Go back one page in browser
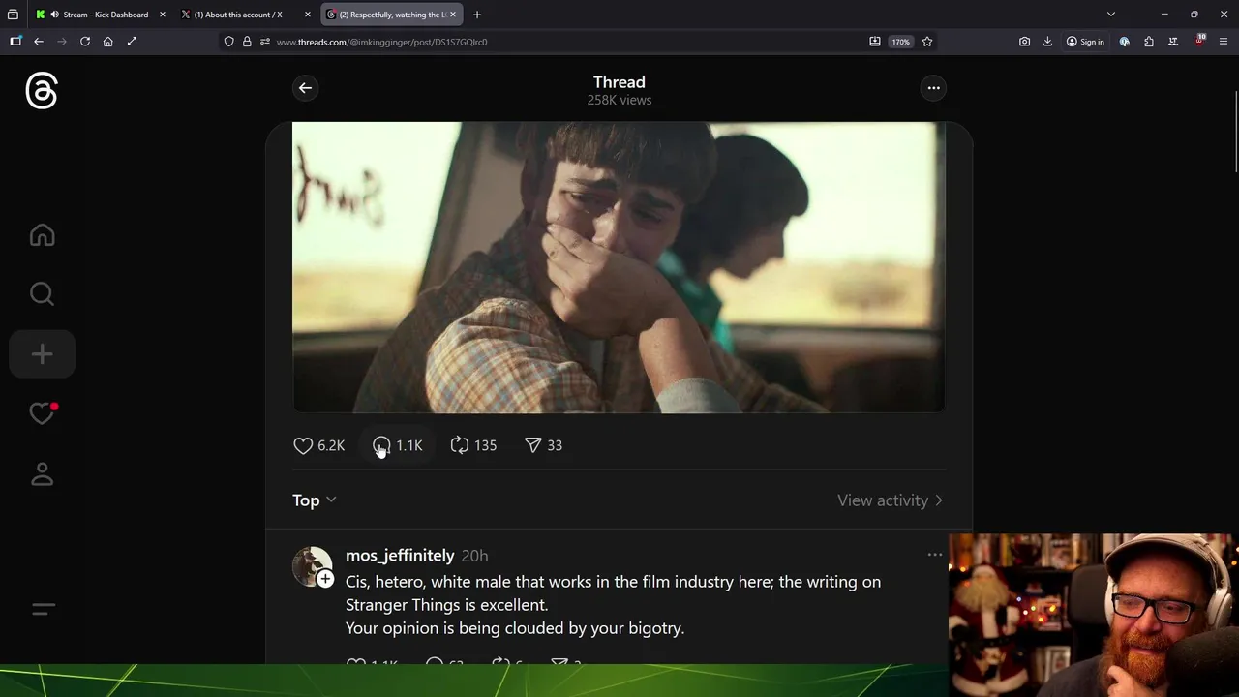 (39, 42)
